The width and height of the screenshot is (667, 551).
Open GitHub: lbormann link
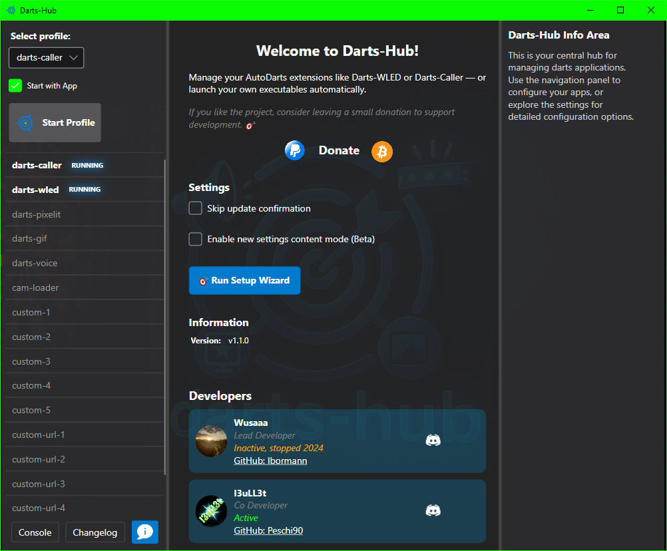click(x=270, y=461)
